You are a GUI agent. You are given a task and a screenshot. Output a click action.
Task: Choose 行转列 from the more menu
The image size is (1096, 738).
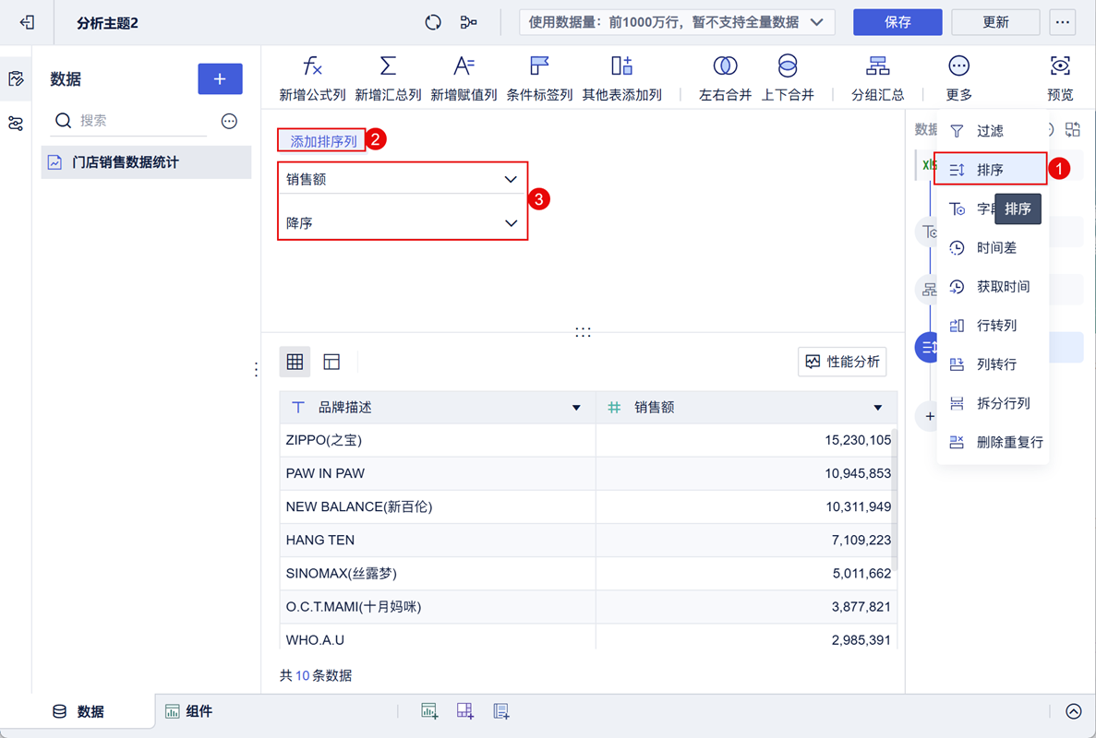993,326
